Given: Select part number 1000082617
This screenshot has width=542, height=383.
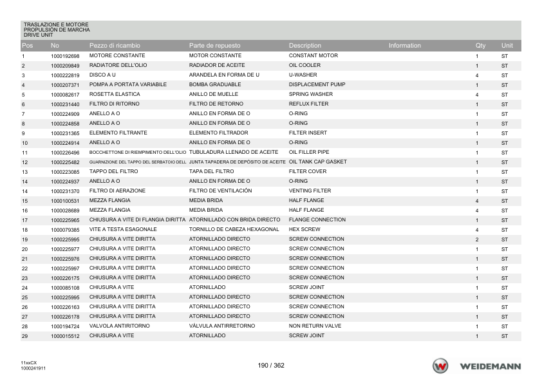Looking at the screenshot, I should (x=65, y=95).
